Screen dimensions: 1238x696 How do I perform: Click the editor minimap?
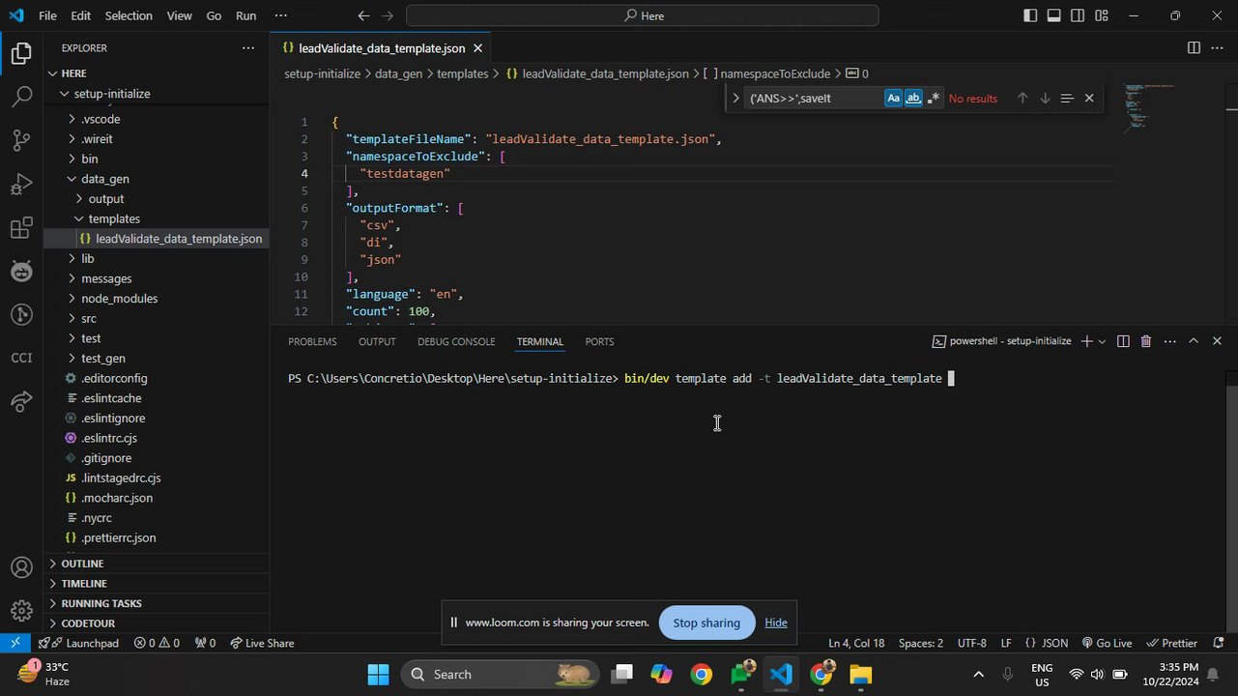click(1148, 106)
